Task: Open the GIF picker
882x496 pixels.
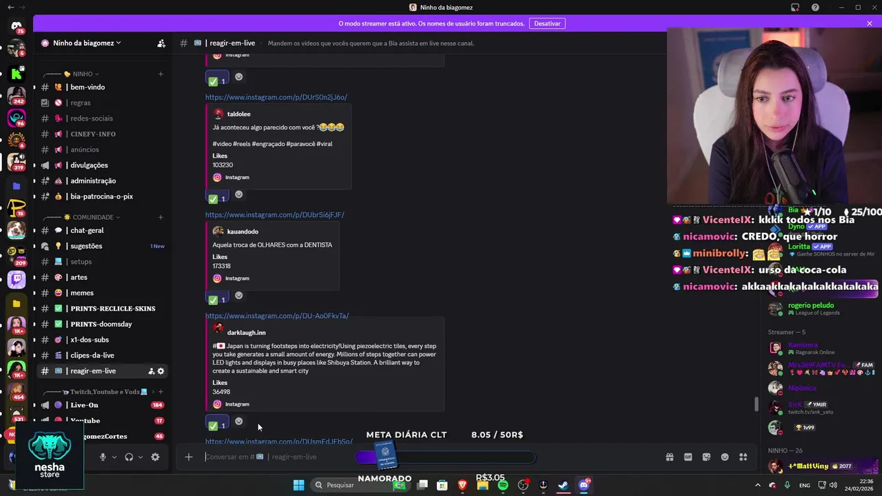Action: (688, 457)
